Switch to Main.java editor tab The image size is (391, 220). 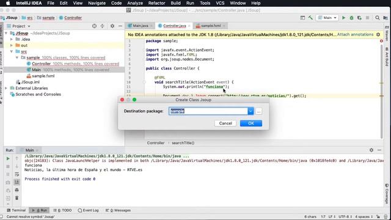click(140, 26)
